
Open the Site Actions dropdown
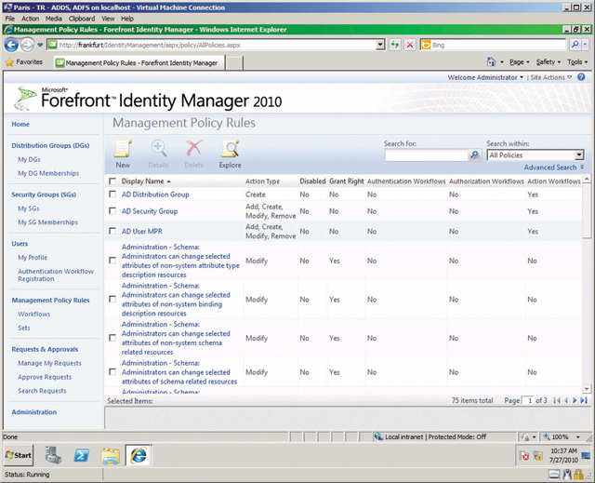point(550,77)
